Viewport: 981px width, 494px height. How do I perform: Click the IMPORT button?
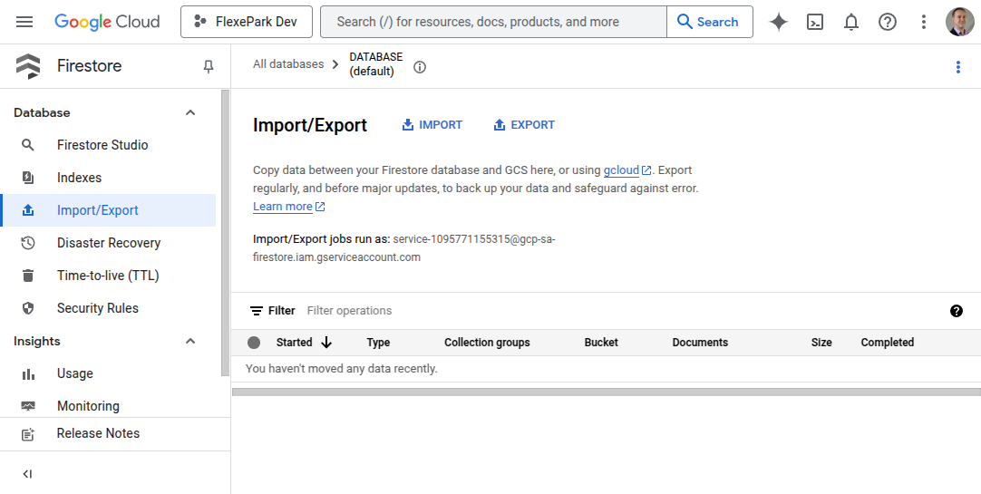432,125
